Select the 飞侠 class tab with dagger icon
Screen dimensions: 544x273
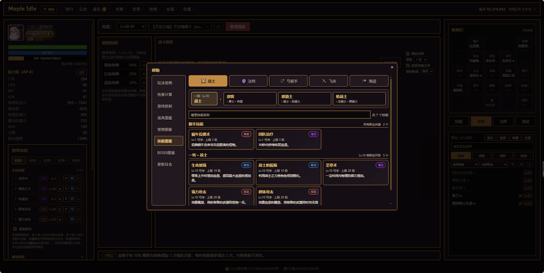[x=329, y=81]
